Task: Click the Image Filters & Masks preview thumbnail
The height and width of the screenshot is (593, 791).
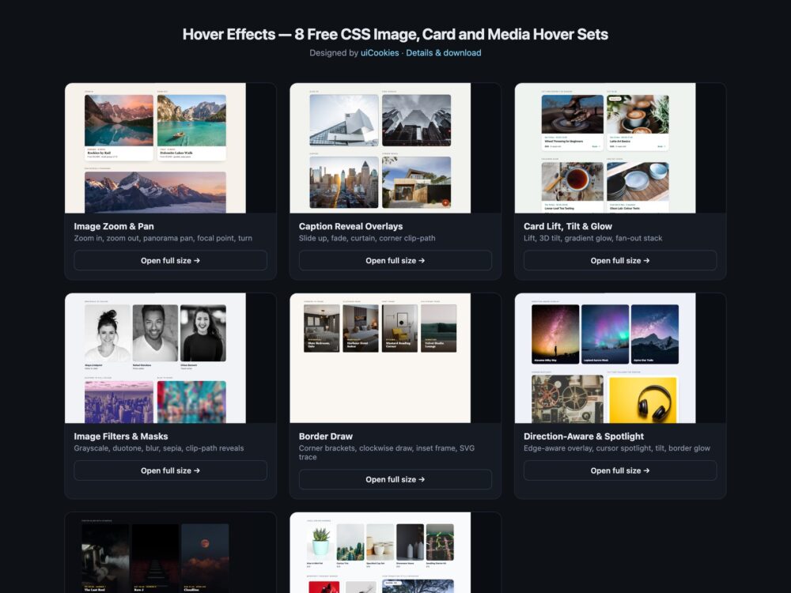Action: [x=171, y=358]
